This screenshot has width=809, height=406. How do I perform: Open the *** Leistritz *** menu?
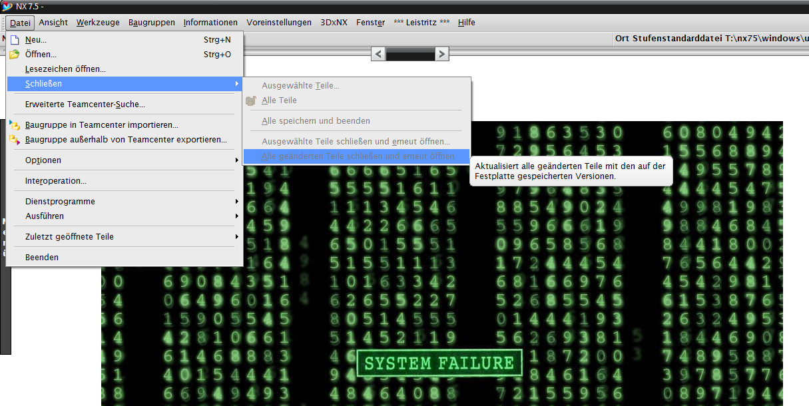422,23
